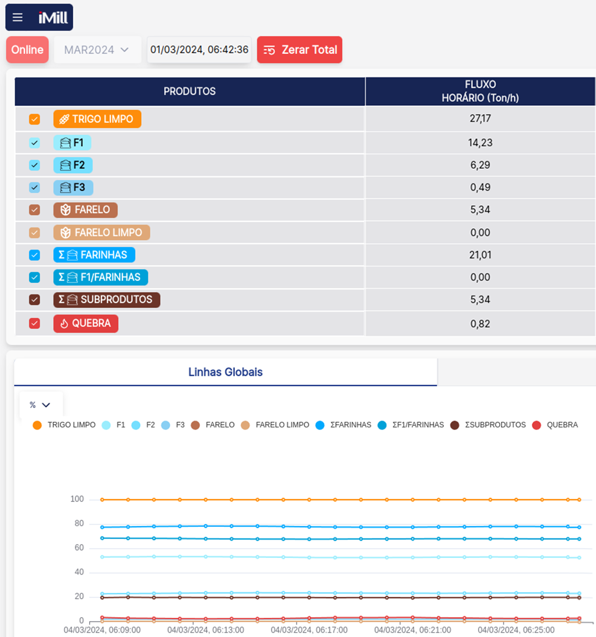
Task: Toggle F3 legend color dot
Action: [x=166, y=426]
